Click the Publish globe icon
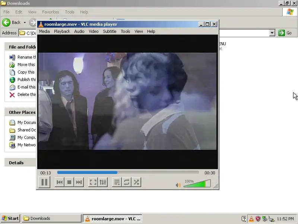298x224 pixels. (x=12, y=80)
